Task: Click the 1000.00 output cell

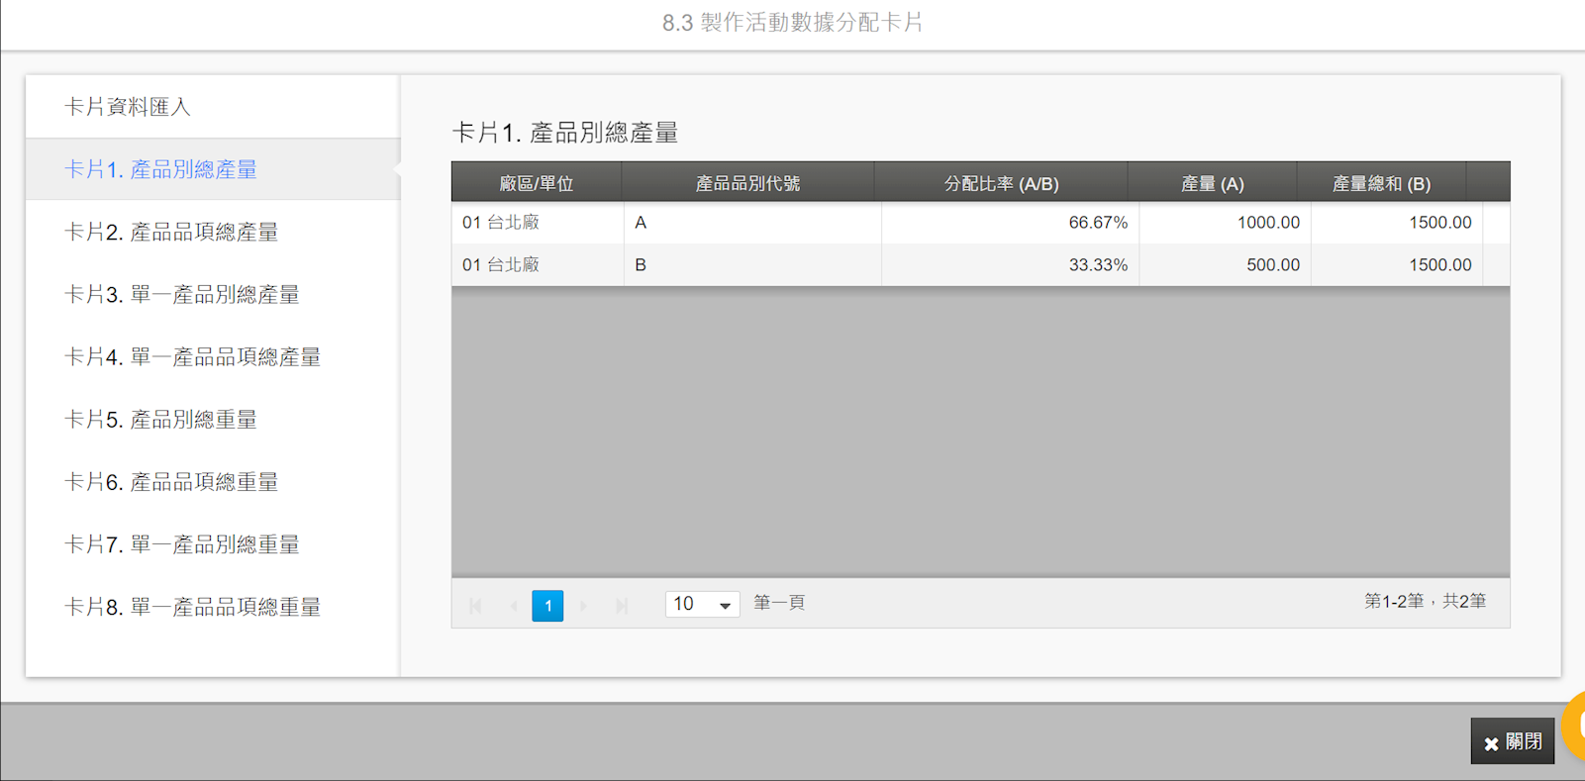Action: pyautogui.click(x=1225, y=223)
